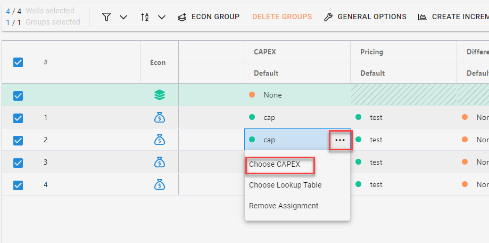Select Choose CAPEX from the context menu
Screen dimensions: 489x243
pos(275,165)
